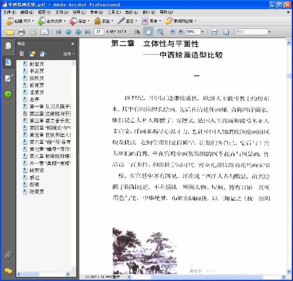Screen dimensions: 293x281
Task: Select the Hand tool
Action: click(x=148, y=32)
